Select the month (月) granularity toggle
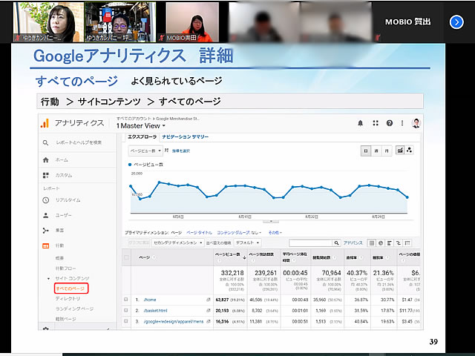 pos(387,151)
